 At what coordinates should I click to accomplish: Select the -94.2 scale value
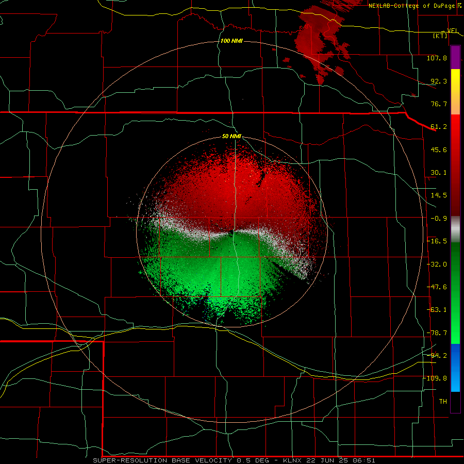(437, 356)
